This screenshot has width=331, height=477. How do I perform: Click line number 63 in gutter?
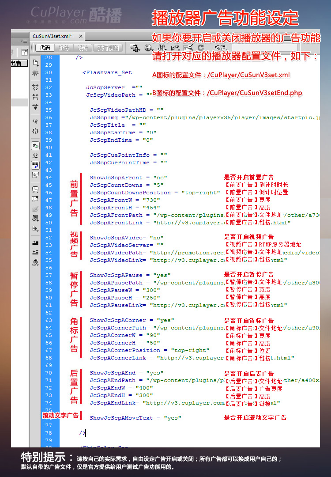point(49,320)
